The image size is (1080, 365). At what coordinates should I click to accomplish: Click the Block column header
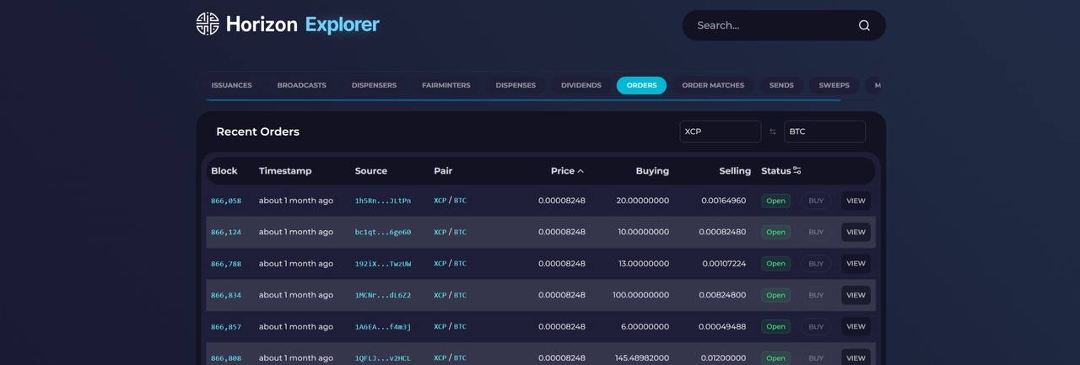click(x=224, y=171)
